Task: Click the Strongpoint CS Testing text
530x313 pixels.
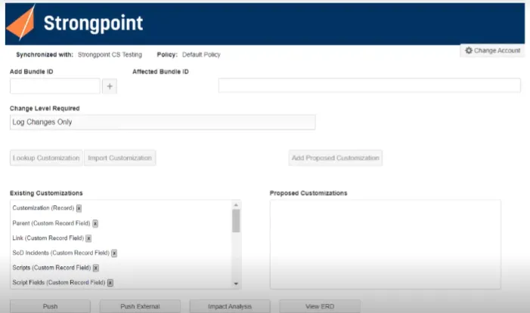Action: [110, 54]
